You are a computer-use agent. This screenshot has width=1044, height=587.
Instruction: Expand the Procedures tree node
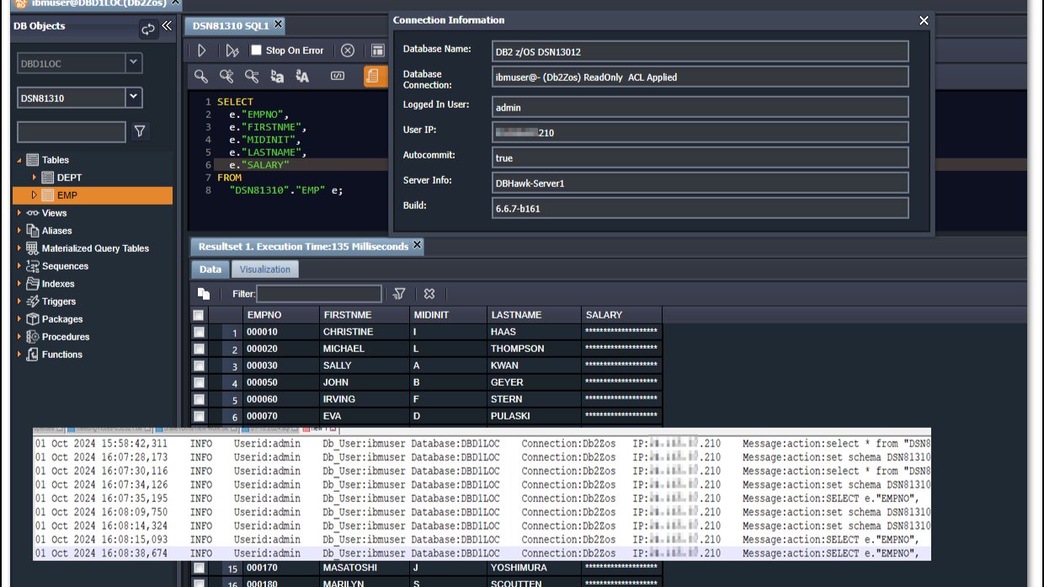pos(19,336)
